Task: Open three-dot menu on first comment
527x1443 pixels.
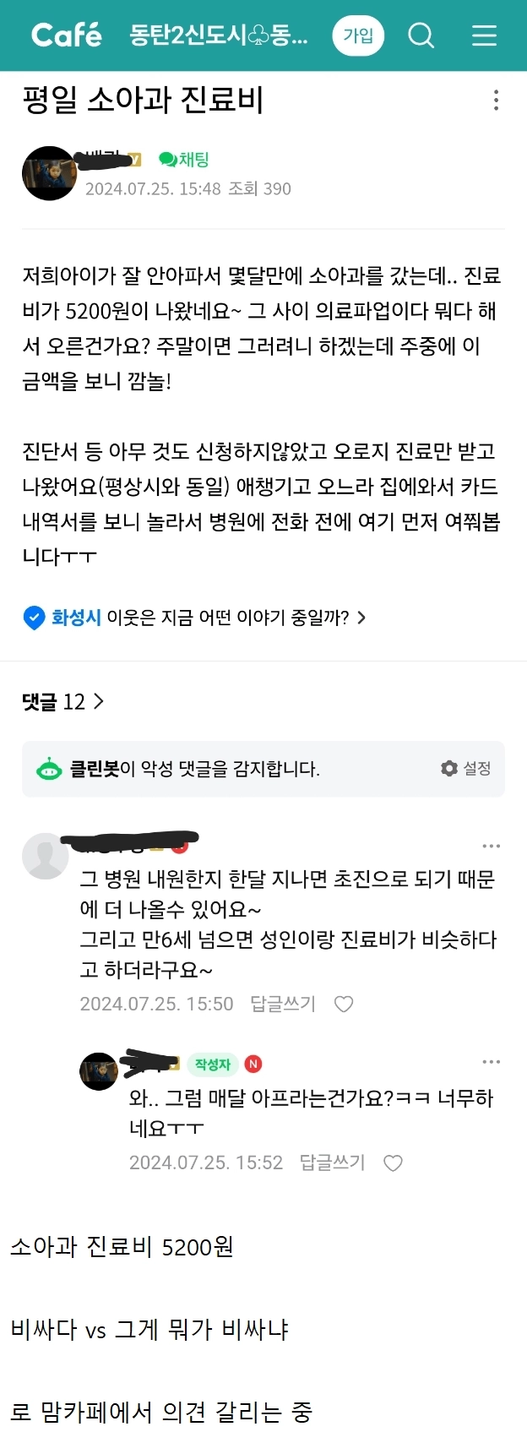Action: tap(491, 846)
